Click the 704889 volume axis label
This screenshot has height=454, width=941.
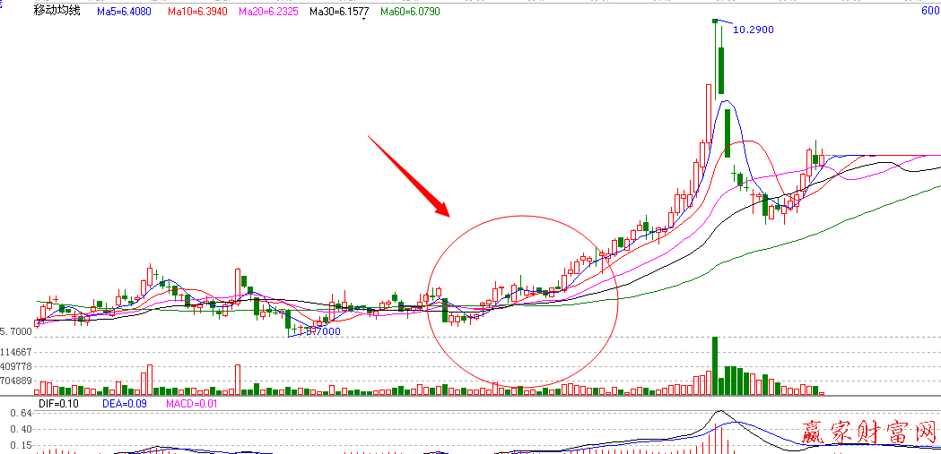pos(16,381)
